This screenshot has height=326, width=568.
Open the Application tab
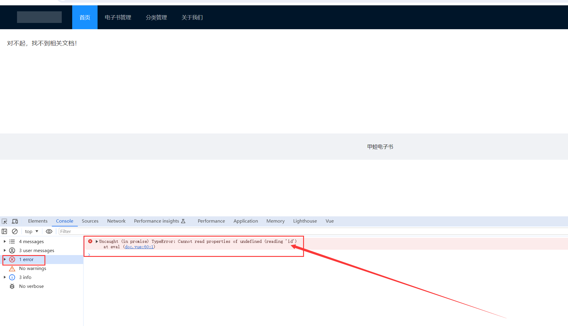pos(246,221)
